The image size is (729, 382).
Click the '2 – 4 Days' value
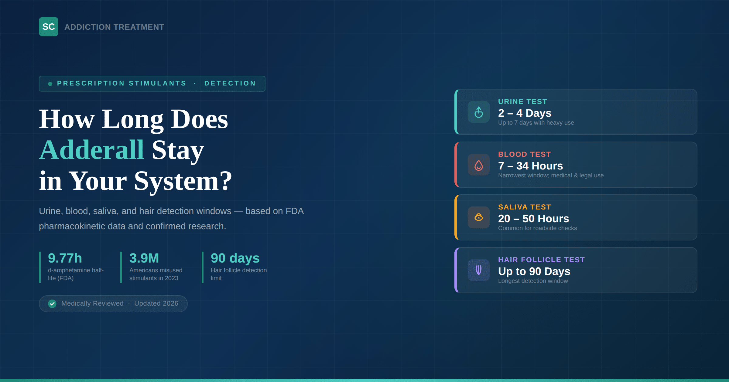pyautogui.click(x=525, y=113)
